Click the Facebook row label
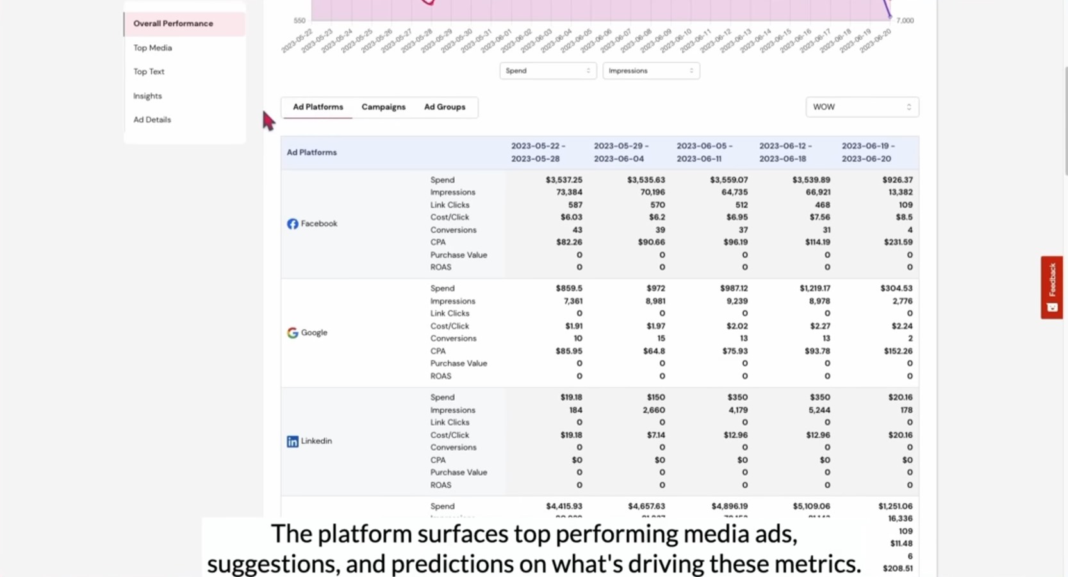Viewport: 1068px width, 577px height. tap(319, 224)
